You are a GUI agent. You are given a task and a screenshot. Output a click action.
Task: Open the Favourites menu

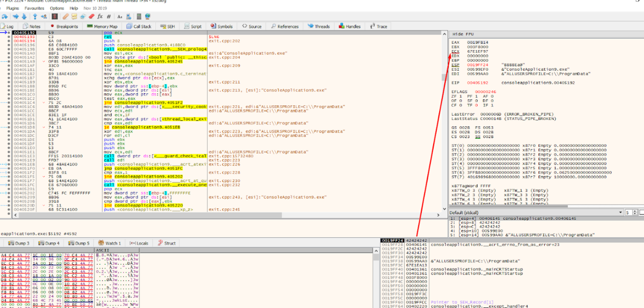click(34, 8)
